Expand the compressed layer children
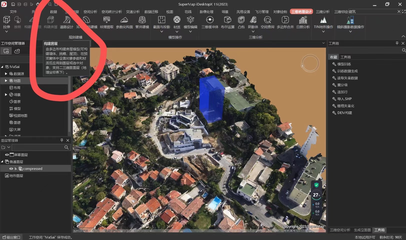The image size is (406, 240). click(16, 169)
